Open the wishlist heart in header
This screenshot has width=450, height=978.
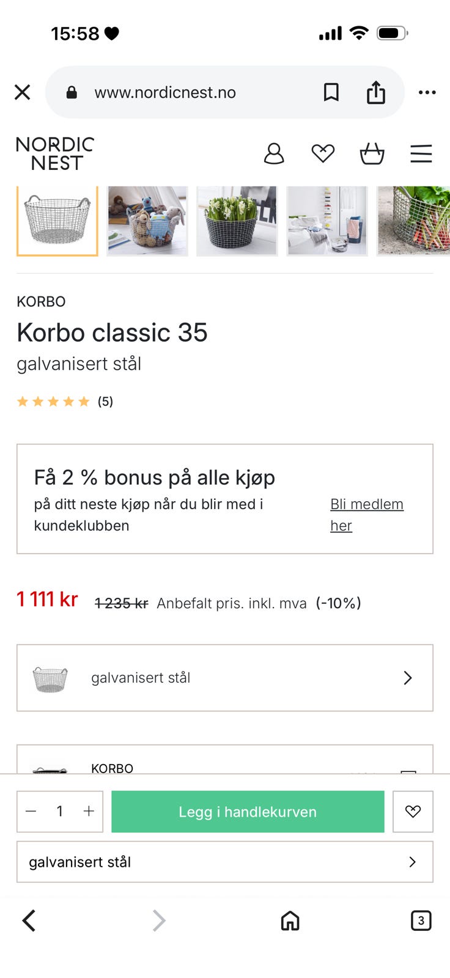point(323,153)
